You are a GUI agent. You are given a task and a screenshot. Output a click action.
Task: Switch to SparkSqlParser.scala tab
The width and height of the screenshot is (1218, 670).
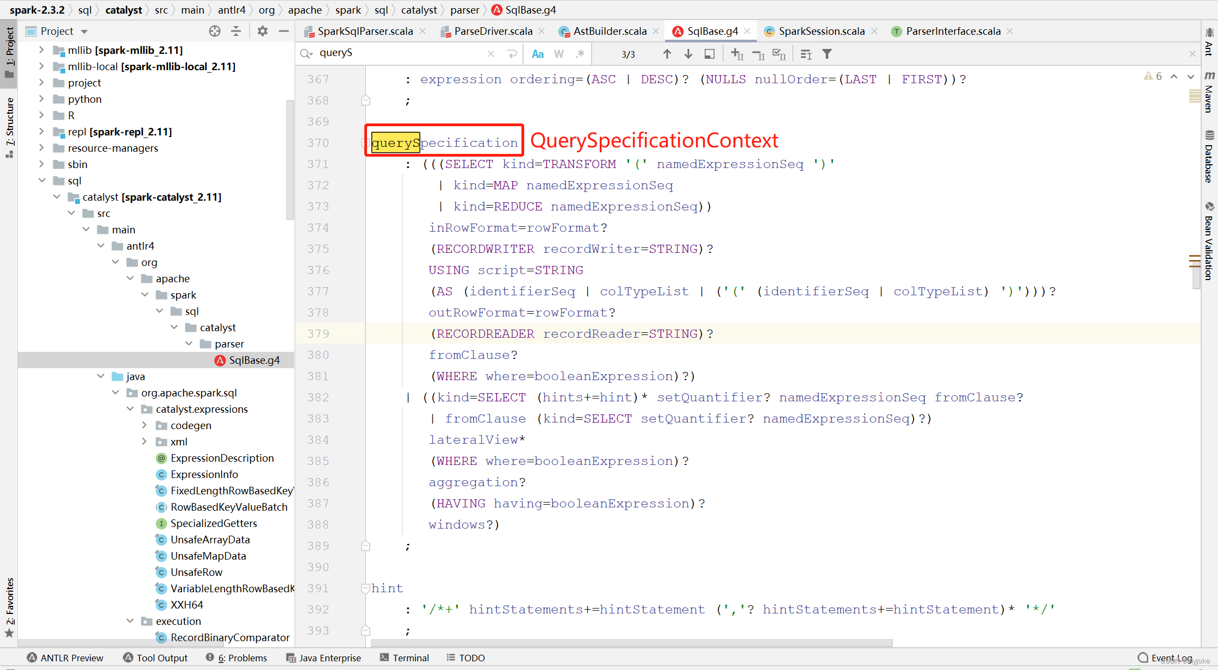[365, 32]
